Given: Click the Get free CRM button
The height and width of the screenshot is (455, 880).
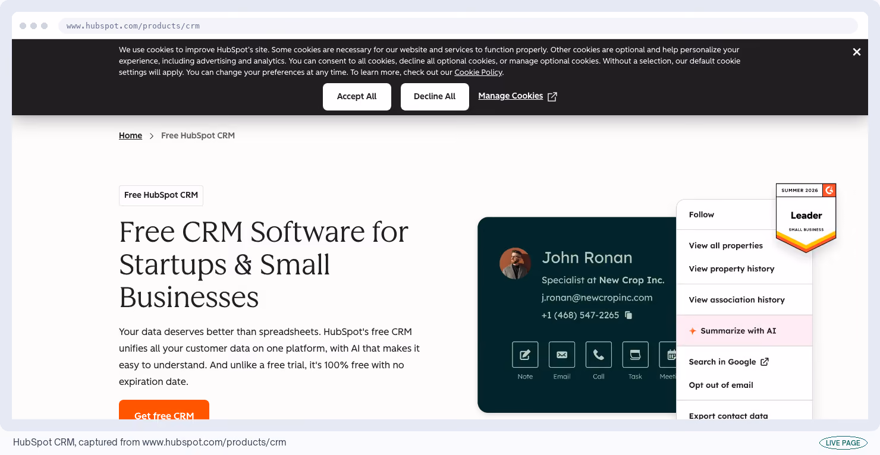Looking at the screenshot, I should point(164,410).
